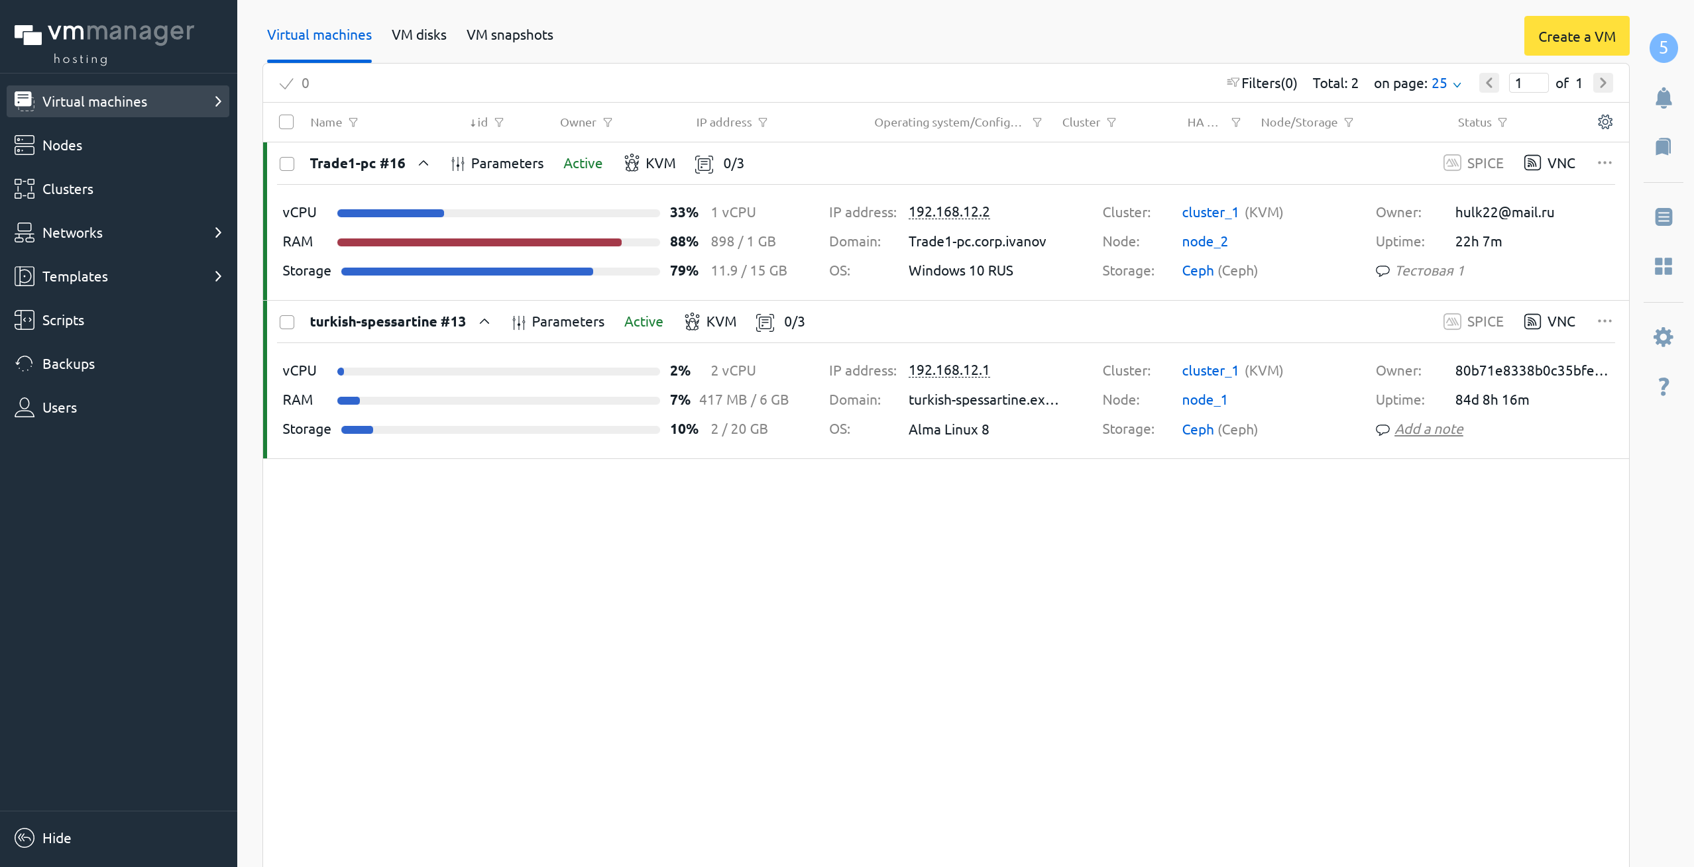
Task: Open SPICE console for Trade1-pc
Action: pos(1474,163)
